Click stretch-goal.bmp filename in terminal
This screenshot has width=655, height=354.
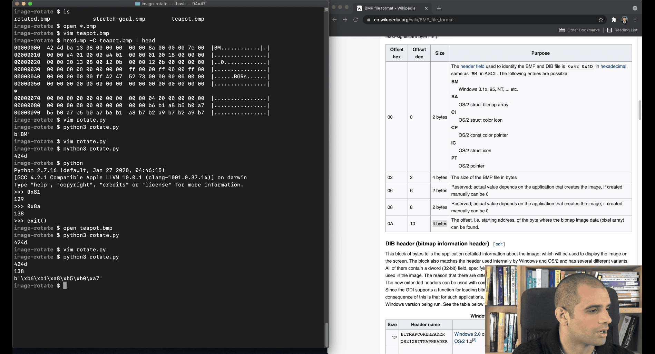[x=119, y=19]
